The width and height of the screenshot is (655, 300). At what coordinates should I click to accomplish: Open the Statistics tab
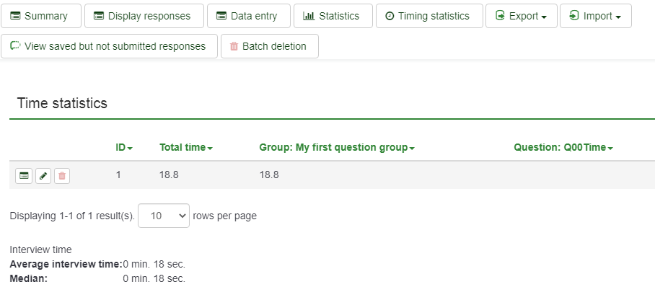click(x=332, y=16)
